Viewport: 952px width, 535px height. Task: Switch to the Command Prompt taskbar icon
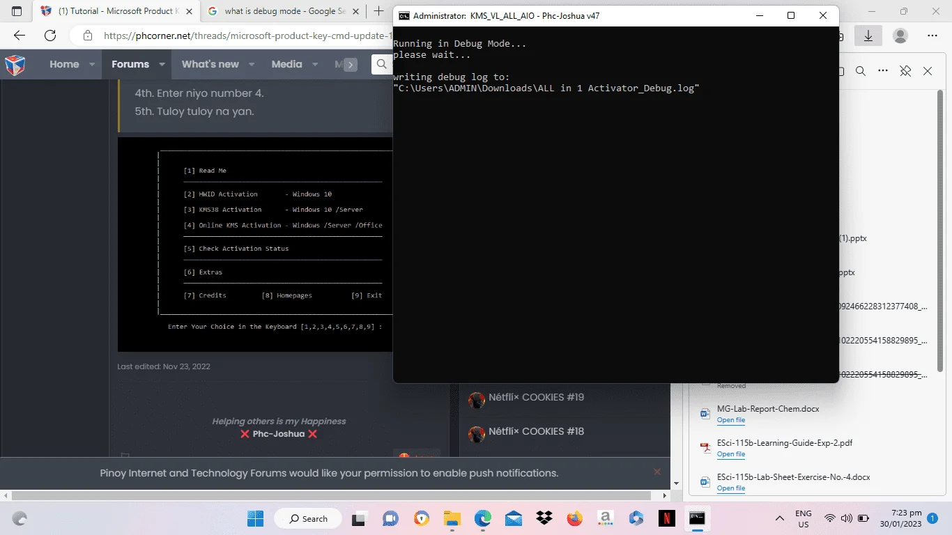pos(697,518)
